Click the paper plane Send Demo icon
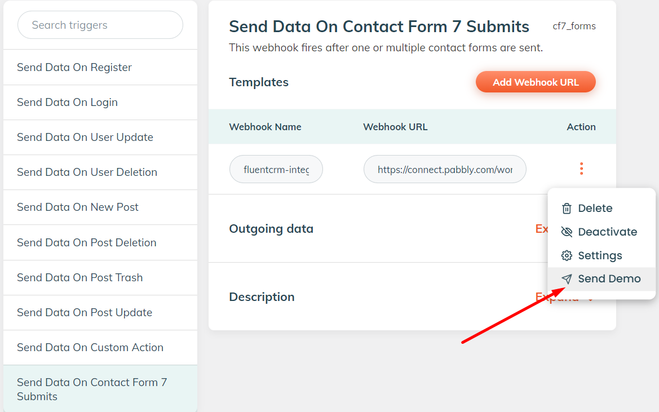The height and width of the screenshot is (412, 659). pyautogui.click(x=567, y=279)
